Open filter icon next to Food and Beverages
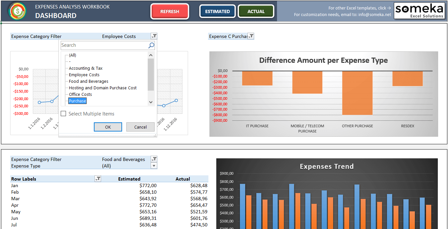The width and height of the screenshot is (448, 229). coord(154,159)
